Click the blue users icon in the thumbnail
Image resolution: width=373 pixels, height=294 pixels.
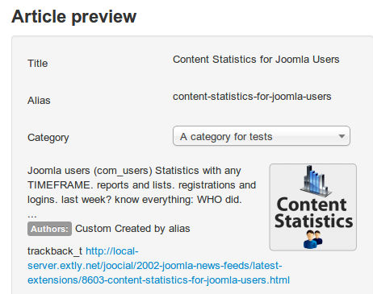(313, 240)
